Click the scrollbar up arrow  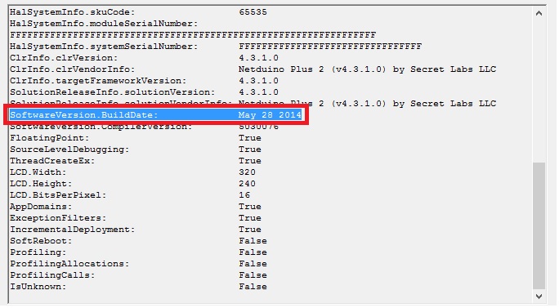[x=539, y=14]
